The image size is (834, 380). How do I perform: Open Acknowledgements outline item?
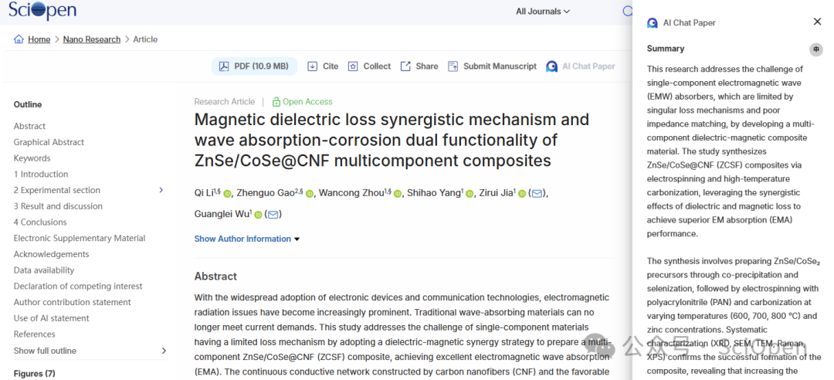click(x=52, y=254)
